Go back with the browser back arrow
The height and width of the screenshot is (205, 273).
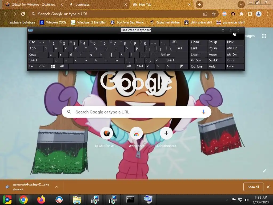(x=6, y=14)
